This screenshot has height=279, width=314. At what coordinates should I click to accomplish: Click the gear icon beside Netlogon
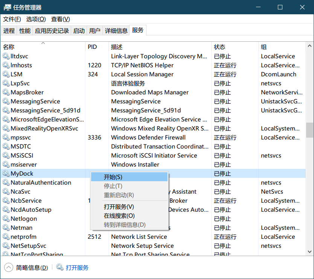pyautogui.click(x=6, y=218)
